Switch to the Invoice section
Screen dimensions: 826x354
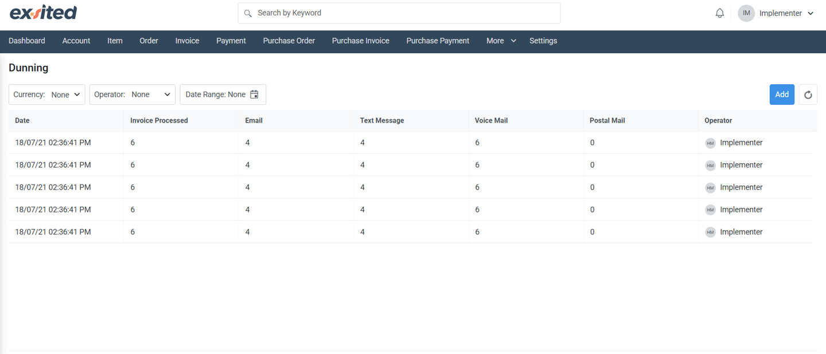point(187,41)
